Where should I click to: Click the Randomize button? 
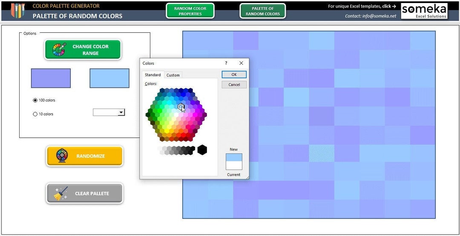(84, 156)
